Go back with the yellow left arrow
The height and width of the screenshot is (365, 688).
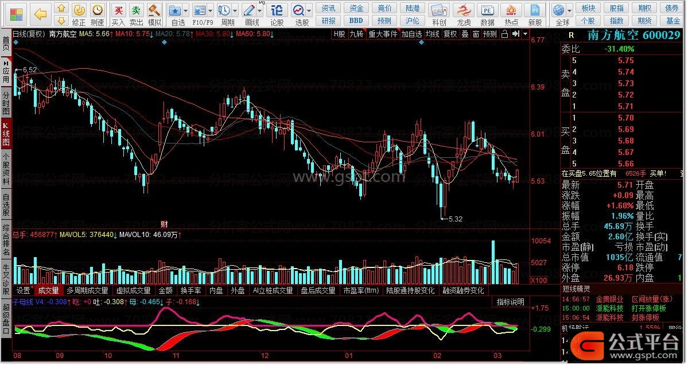(x=41, y=14)
